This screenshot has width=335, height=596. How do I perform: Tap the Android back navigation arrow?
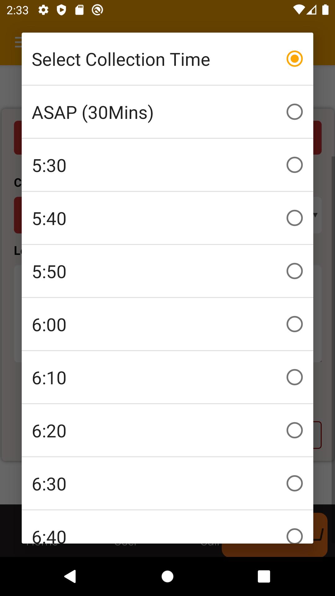point(70,576)
